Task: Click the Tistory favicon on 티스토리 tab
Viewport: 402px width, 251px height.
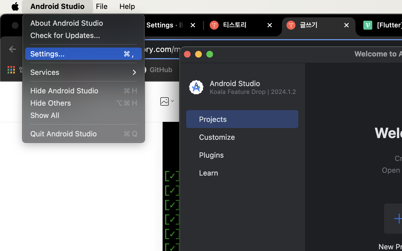Action: click(214, 25)
